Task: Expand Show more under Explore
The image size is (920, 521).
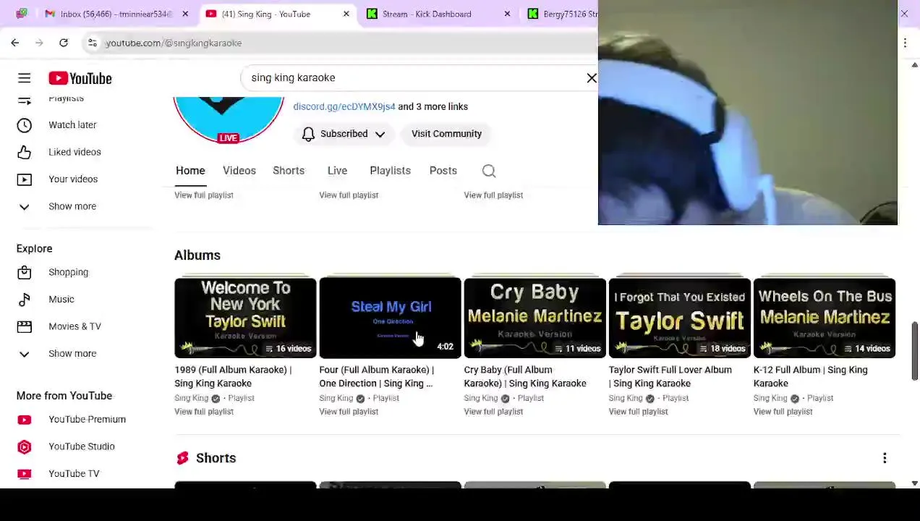Action: [72, 354]
